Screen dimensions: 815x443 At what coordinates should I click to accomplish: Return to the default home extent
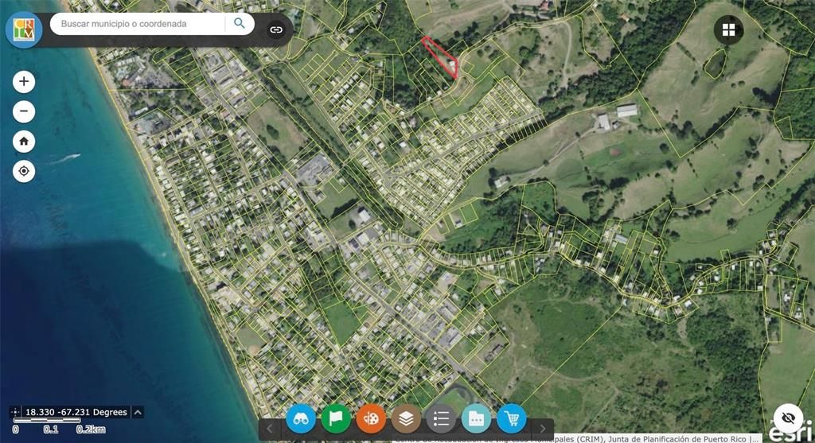24,142
